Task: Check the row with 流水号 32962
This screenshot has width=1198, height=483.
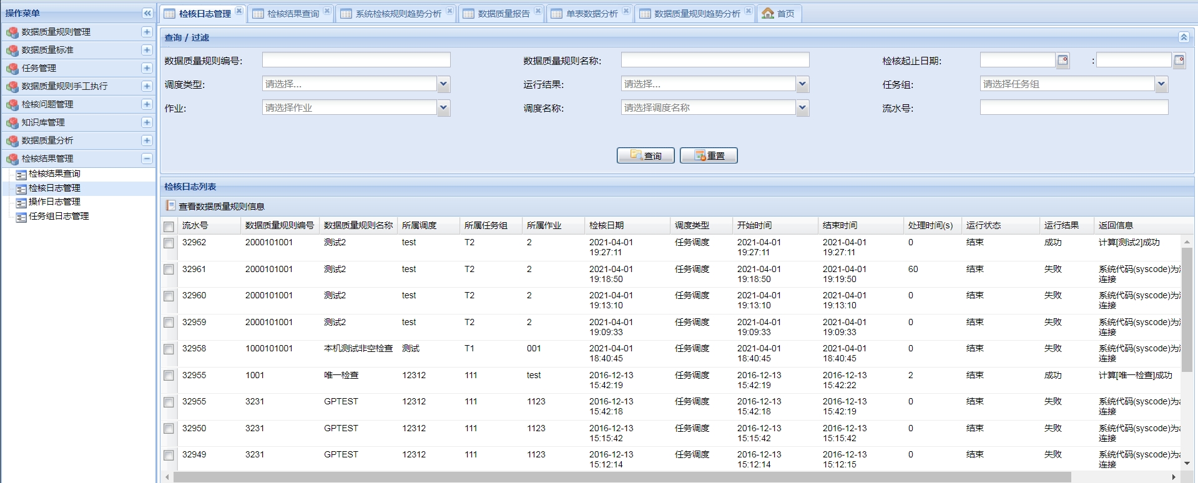Action: click(169, 243)
